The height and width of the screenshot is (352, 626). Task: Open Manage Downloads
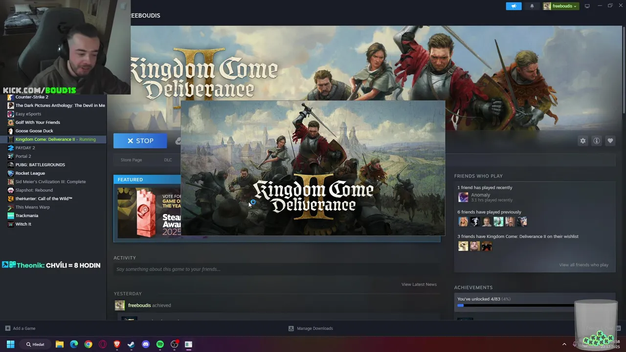point(311,329)
